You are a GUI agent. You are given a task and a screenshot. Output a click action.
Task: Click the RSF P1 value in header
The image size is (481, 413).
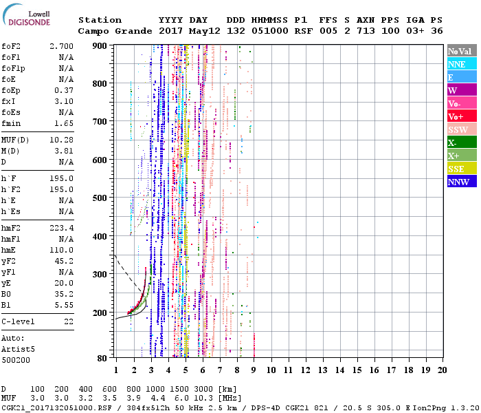click(x=304, y=31)
